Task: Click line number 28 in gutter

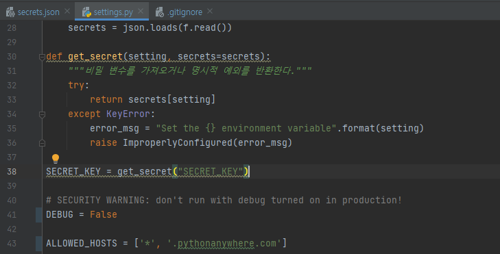Action: [12, 28]
